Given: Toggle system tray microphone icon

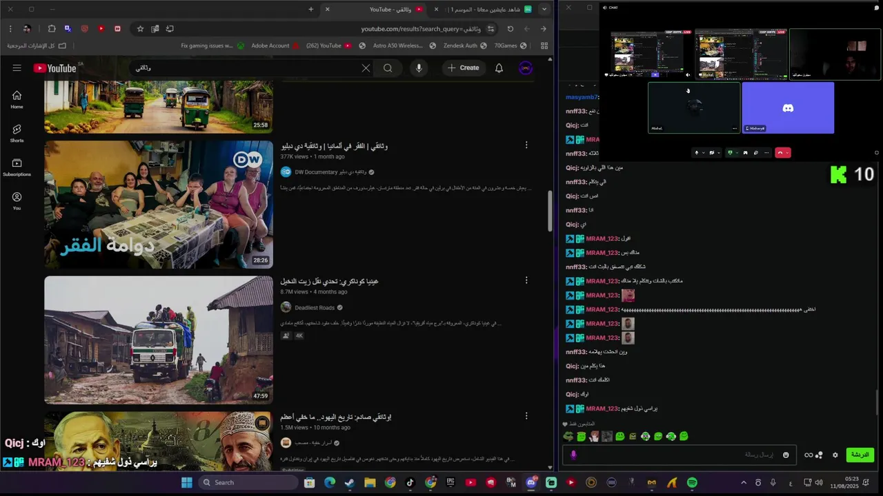Looking at the screenshot, I should click(x=773, y=482).
